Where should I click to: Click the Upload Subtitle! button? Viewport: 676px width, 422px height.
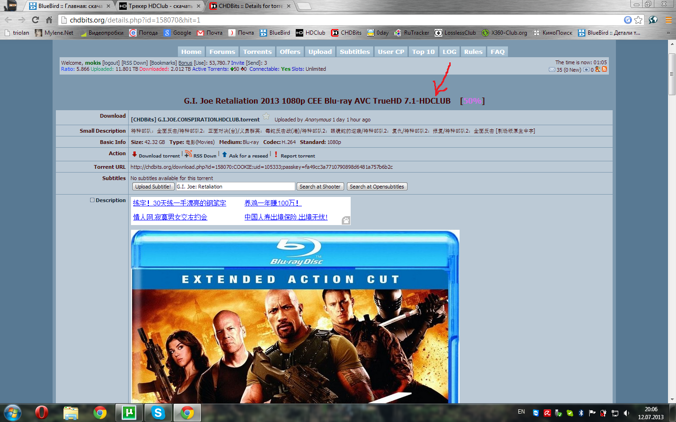click(153, 187)
